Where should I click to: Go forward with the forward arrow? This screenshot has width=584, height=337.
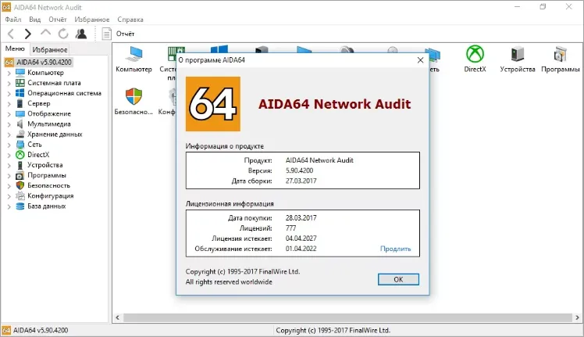[x=28, y=34]
